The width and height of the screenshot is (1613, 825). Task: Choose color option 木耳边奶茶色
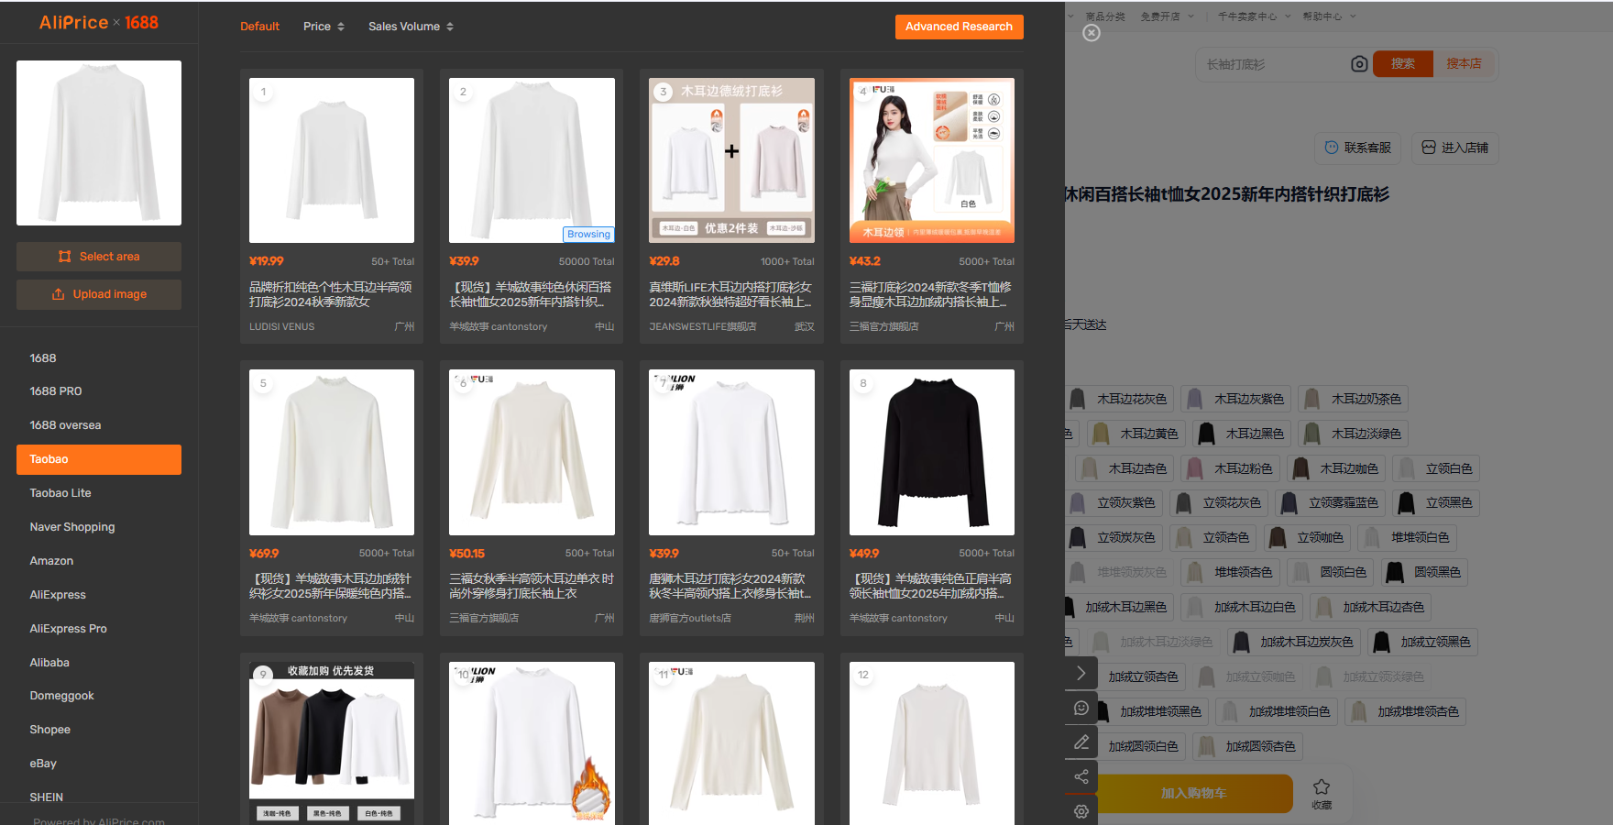tap(1354, 399)
